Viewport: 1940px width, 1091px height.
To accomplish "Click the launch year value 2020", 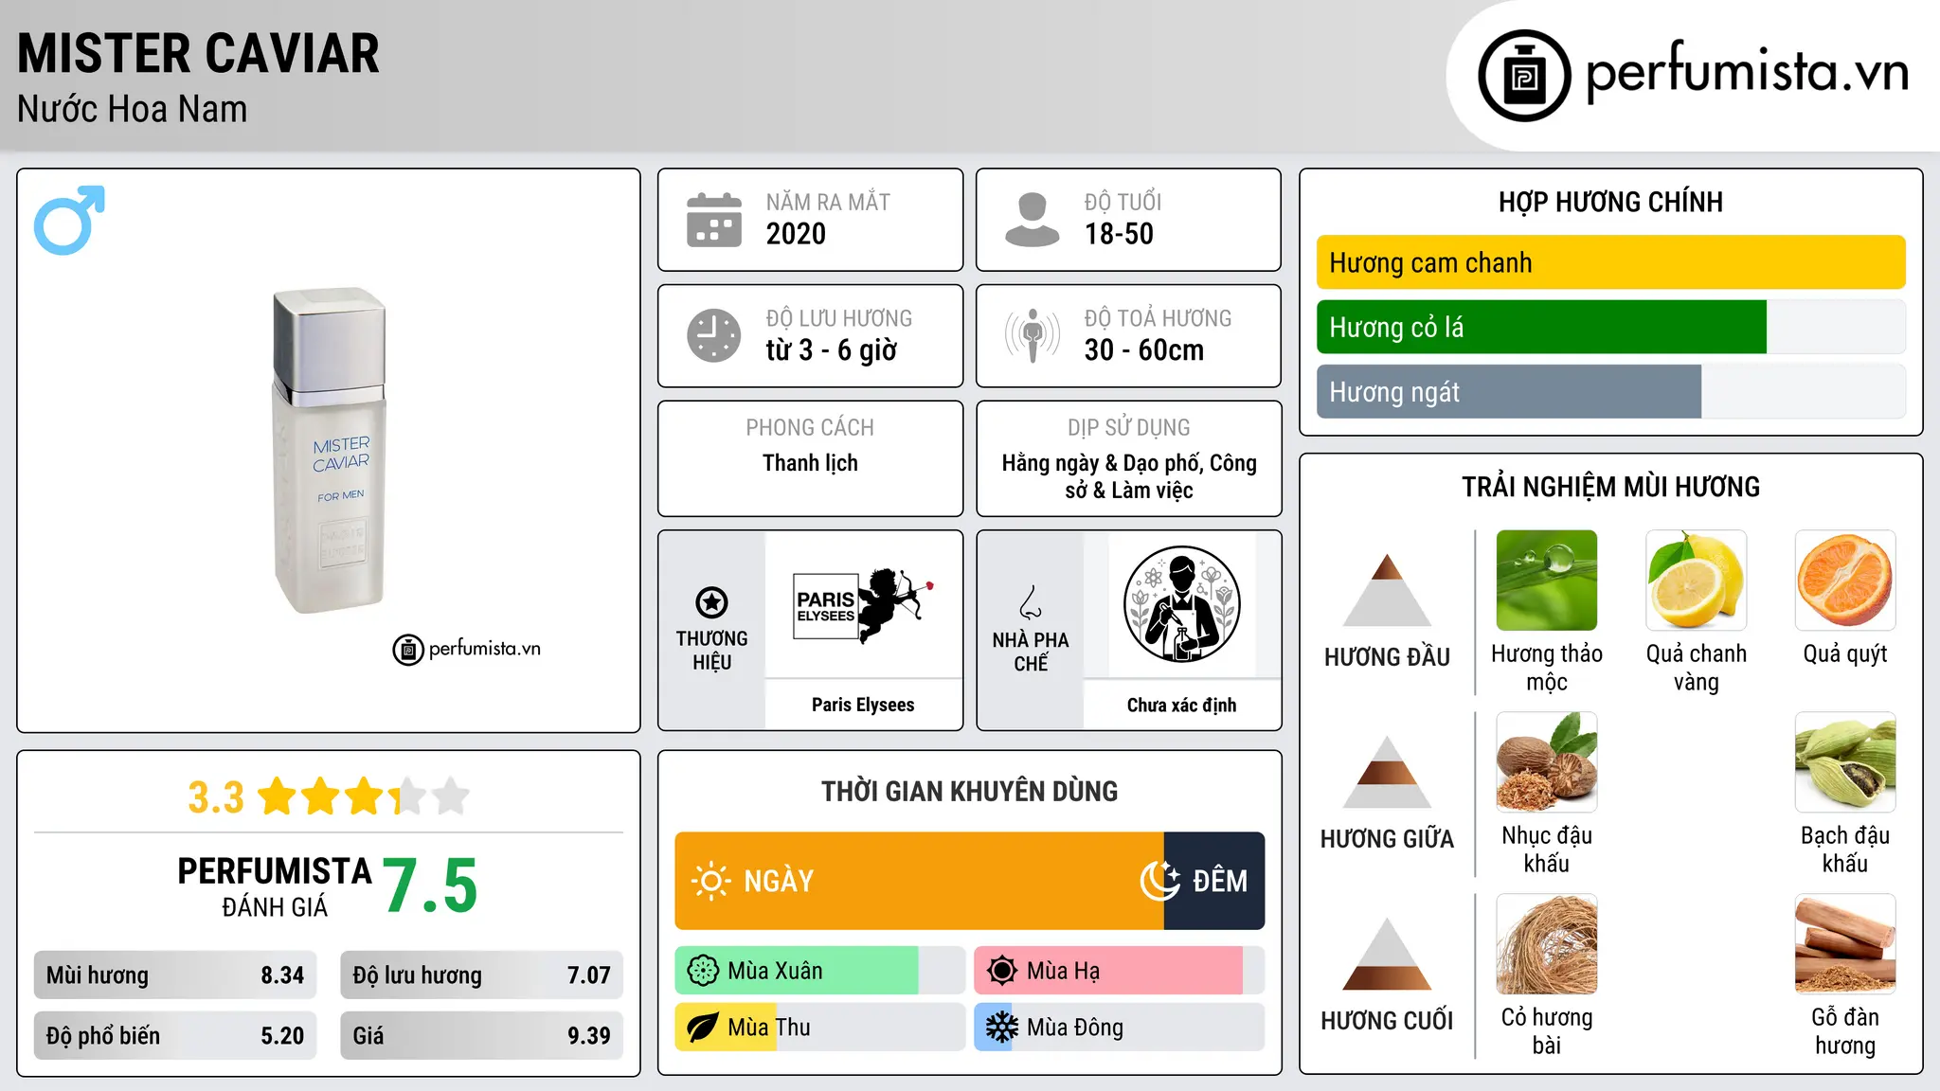I will coord(796,234).
